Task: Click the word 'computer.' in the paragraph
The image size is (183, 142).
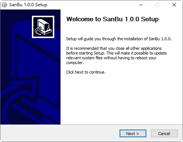Action: 75,63
